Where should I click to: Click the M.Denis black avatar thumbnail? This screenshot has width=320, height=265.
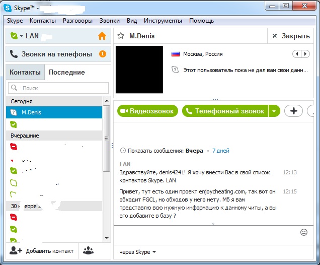pyautogui.click(x=139, y=70)
